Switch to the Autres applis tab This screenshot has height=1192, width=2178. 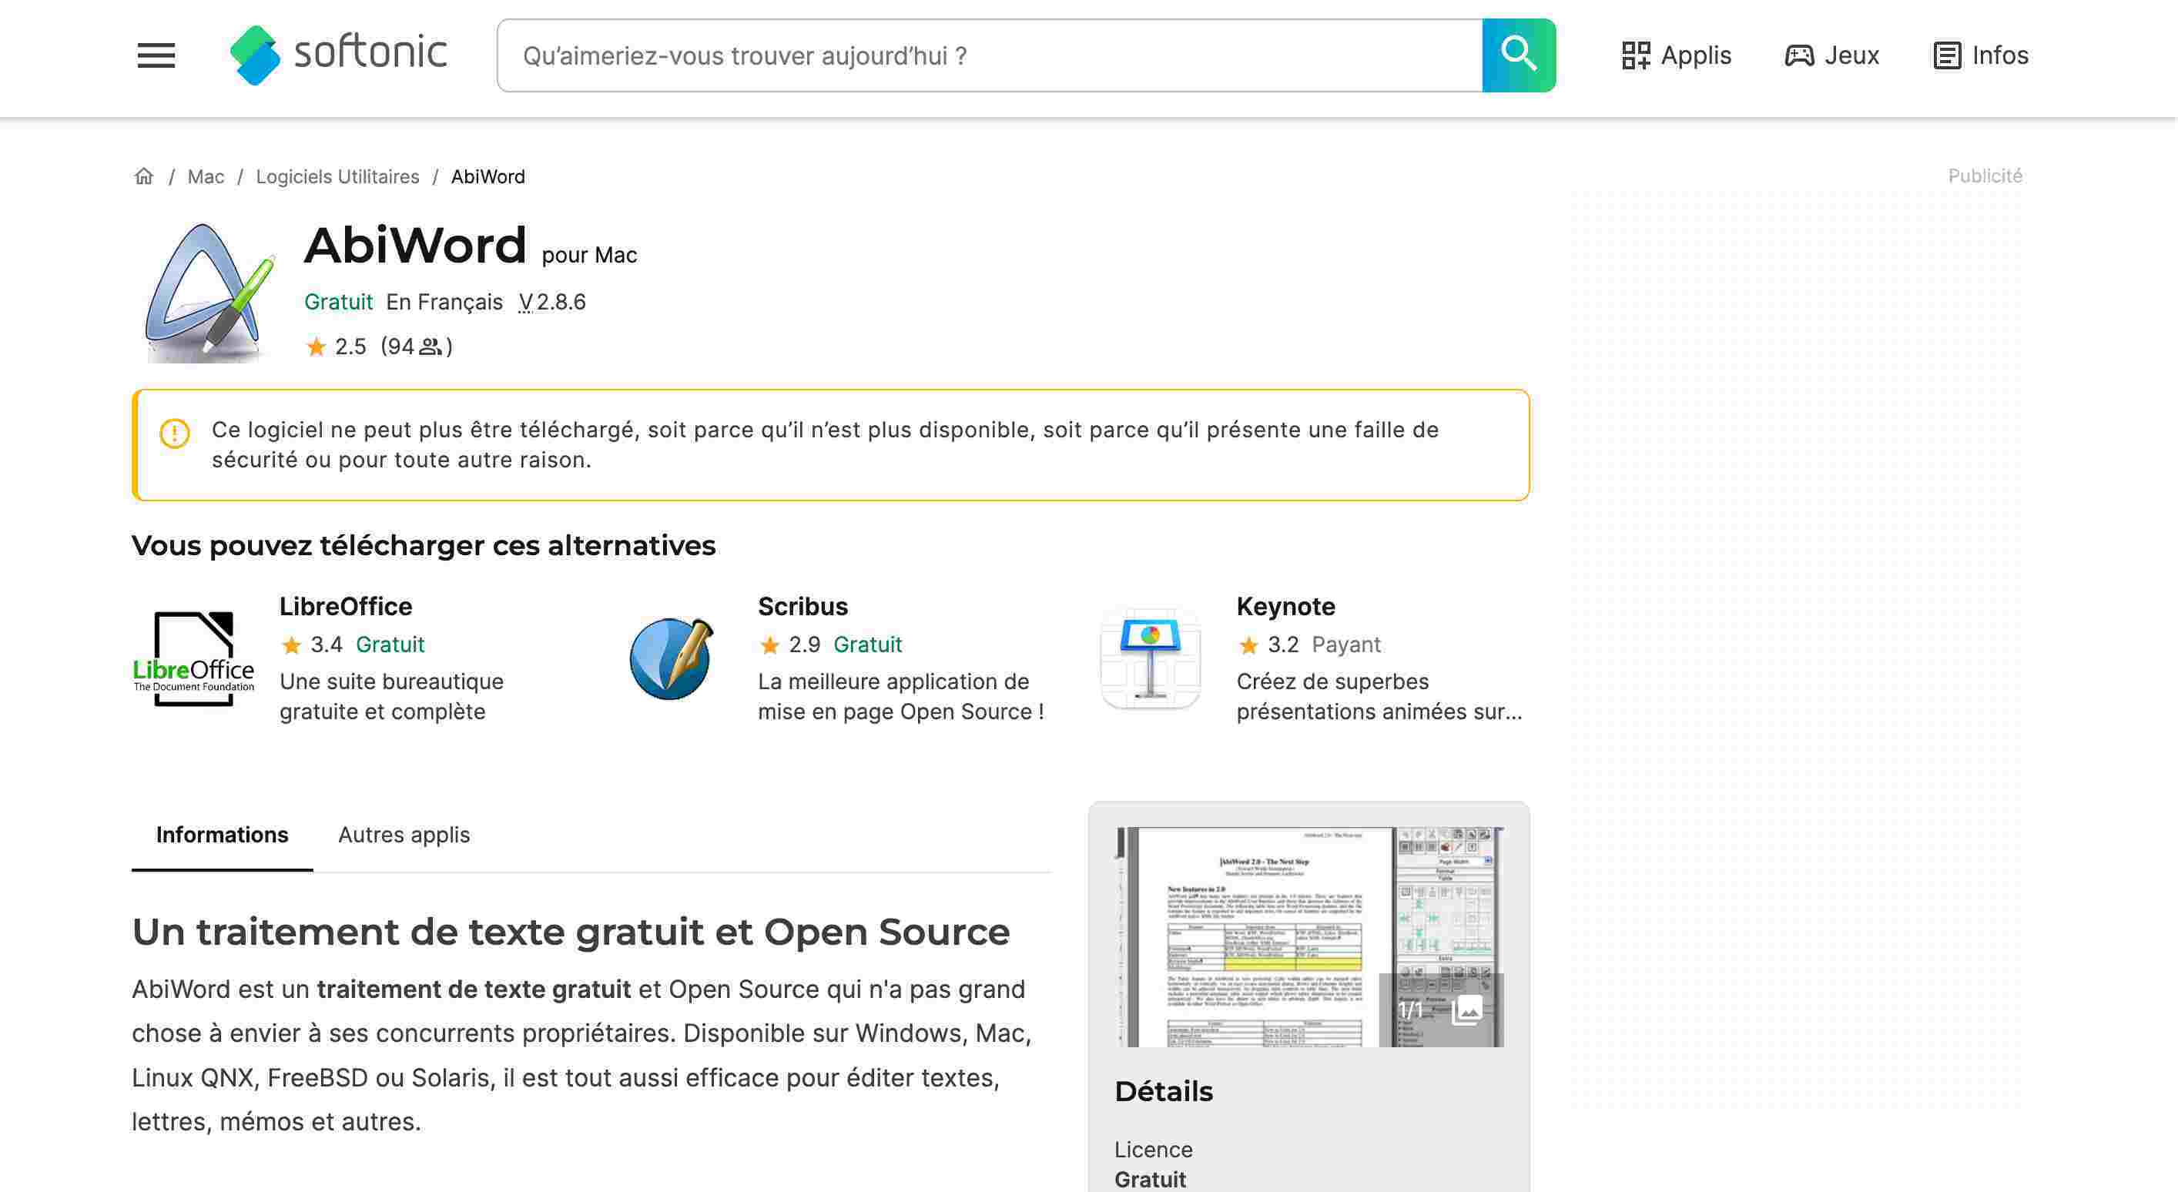pos(404,835)
